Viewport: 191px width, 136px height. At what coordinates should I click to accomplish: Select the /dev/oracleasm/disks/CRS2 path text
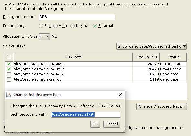[x=38, y=69]
